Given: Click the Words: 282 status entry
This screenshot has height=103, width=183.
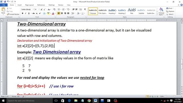Looking at the screenshot, I should click(x=15, y=96).
